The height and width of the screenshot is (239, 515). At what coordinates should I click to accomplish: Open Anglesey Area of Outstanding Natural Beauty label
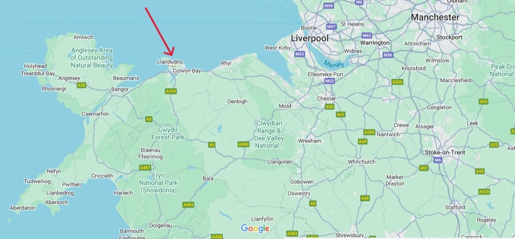tap(92, 58)
